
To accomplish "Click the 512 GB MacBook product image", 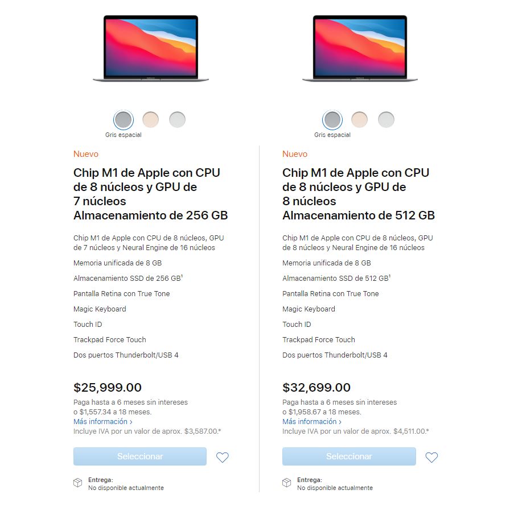I will [360, 48].
